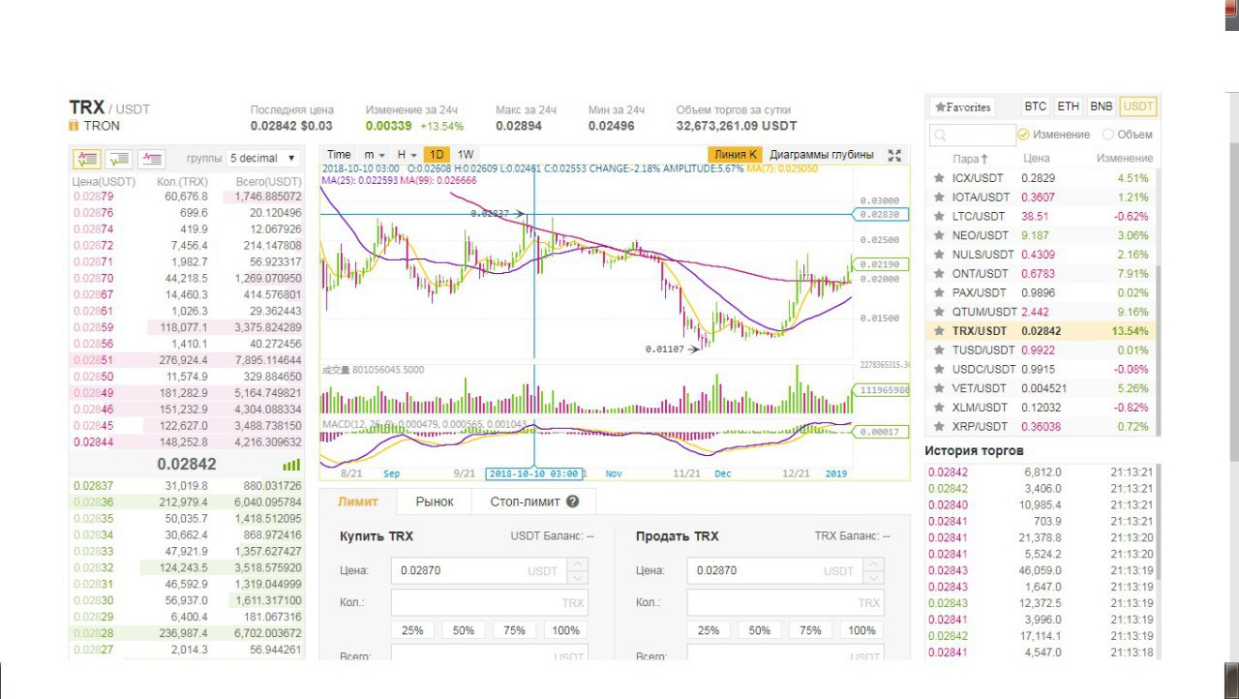Favorite the IOTA/USDT pair star
Viewport: 1239px width, 699px height.
point(938,198)
